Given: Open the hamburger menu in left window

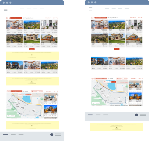Looking at the screenshot, I should [x=6, y=9].
